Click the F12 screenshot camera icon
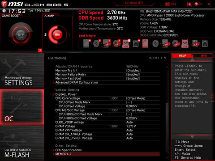The image size is (215, 161). click(x=168, y=4)
